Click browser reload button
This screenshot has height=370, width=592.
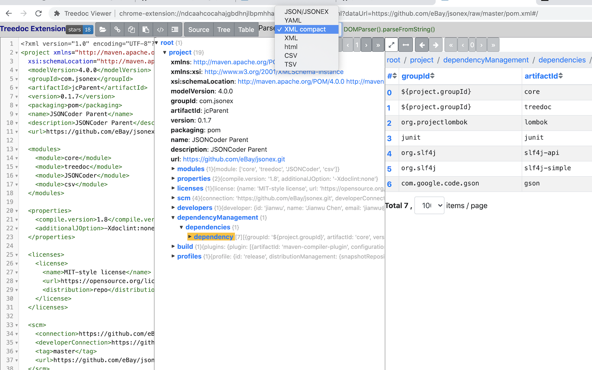[38, 13]
